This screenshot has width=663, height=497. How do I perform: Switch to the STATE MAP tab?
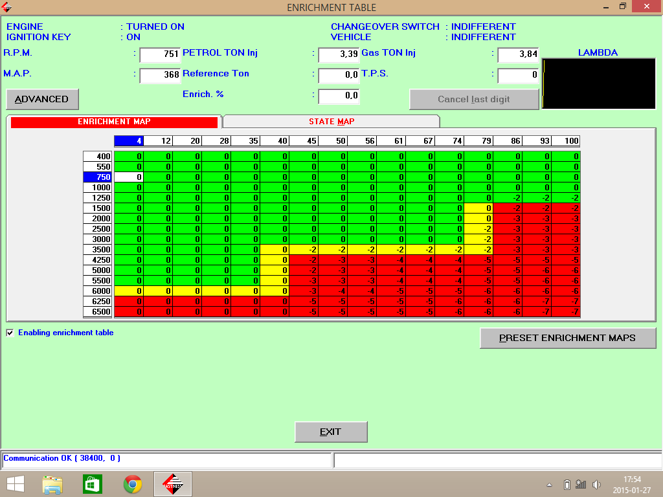331,122
